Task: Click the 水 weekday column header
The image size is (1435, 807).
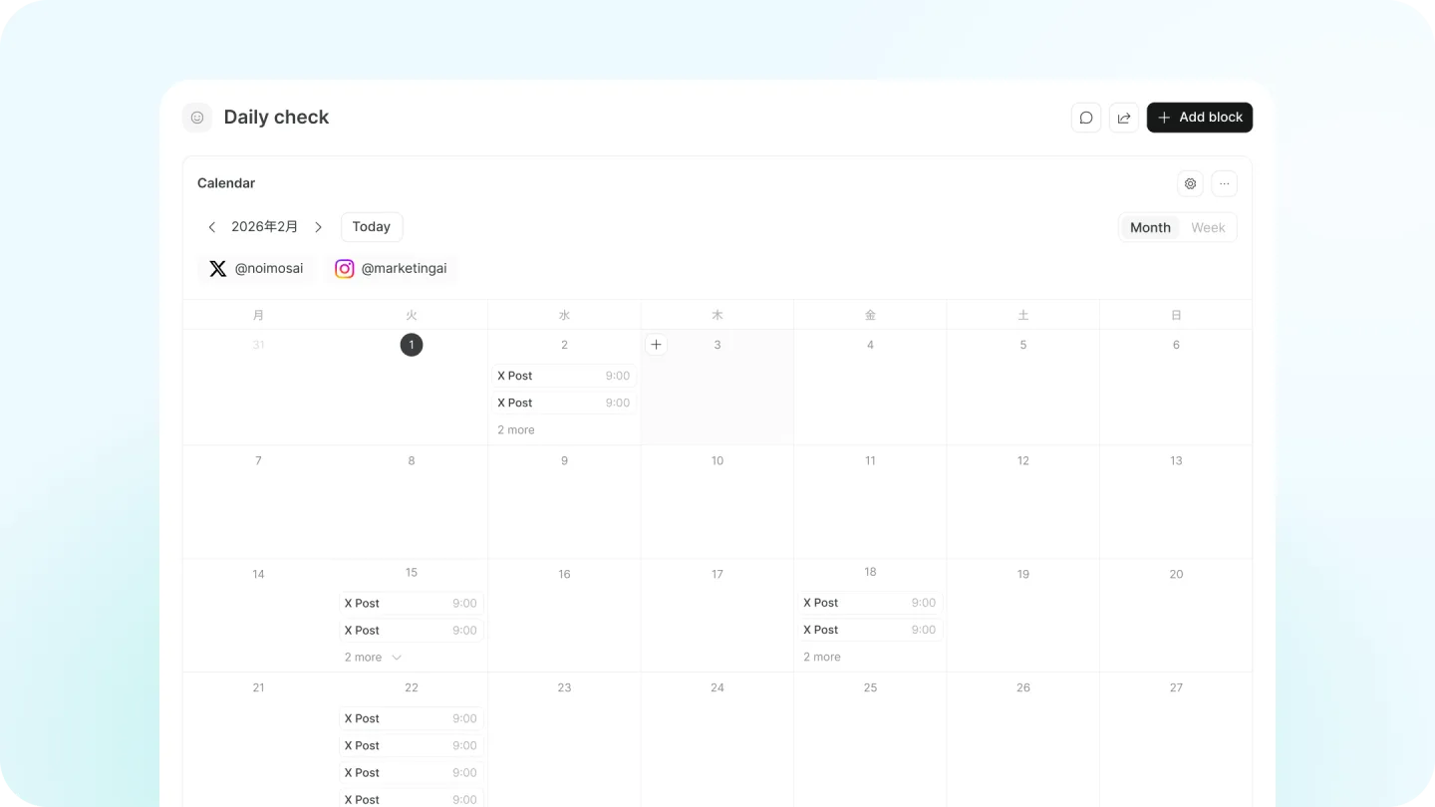Action: 564,315
